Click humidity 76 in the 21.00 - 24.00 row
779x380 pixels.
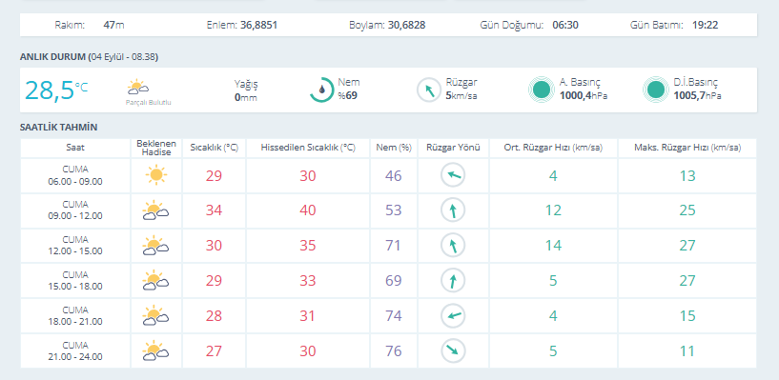(394, 350)
